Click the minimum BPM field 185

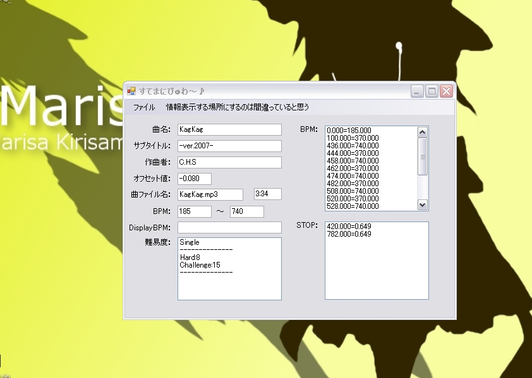click(x=195, y=211)
